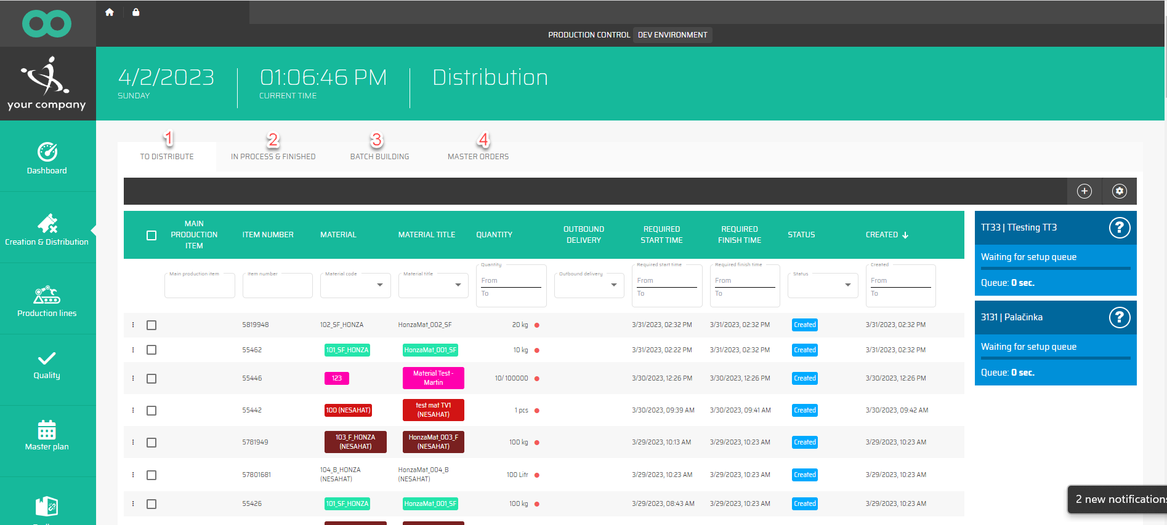
Task: Open the Master Orders tab
Action: click(x=478, y=157)
